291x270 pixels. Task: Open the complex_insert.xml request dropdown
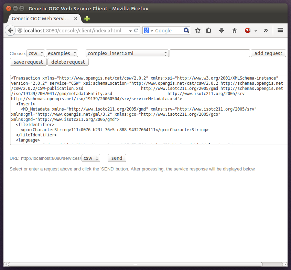tap(126, 53)
